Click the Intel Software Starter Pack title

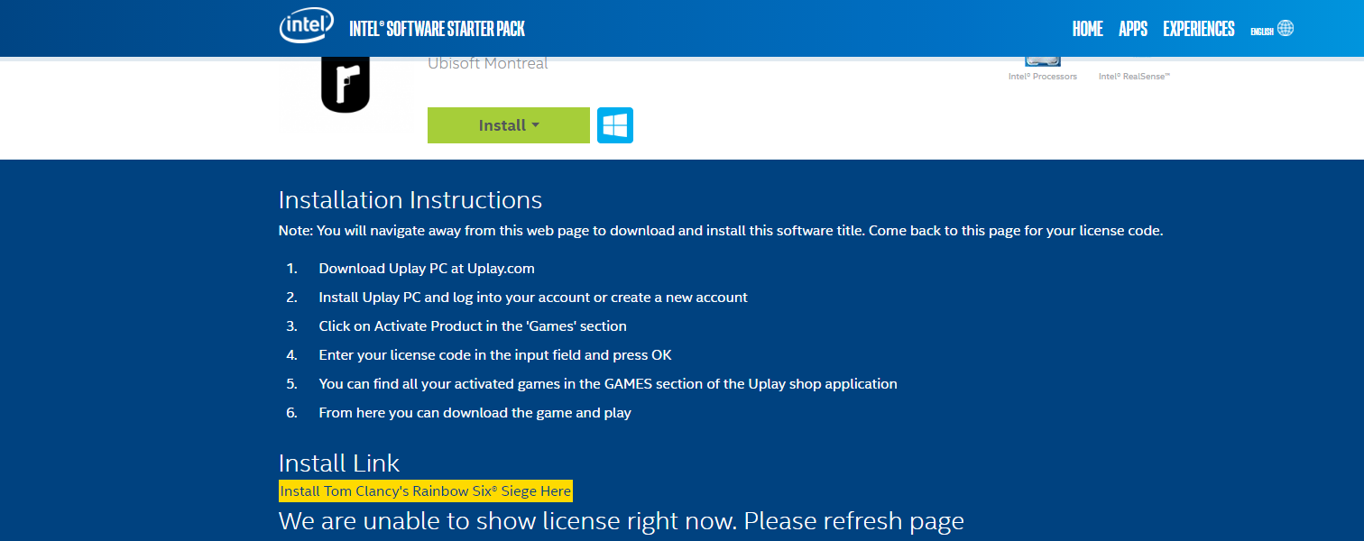tap(438, 29)
